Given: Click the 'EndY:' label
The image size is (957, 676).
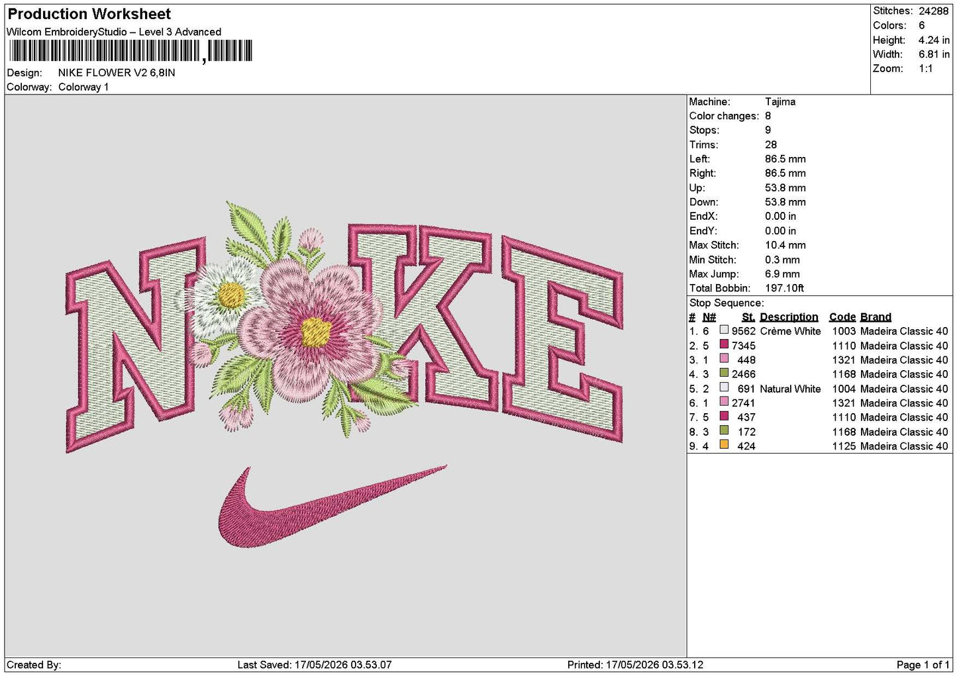Looking at the screenshot, I should tap(703, 230).
